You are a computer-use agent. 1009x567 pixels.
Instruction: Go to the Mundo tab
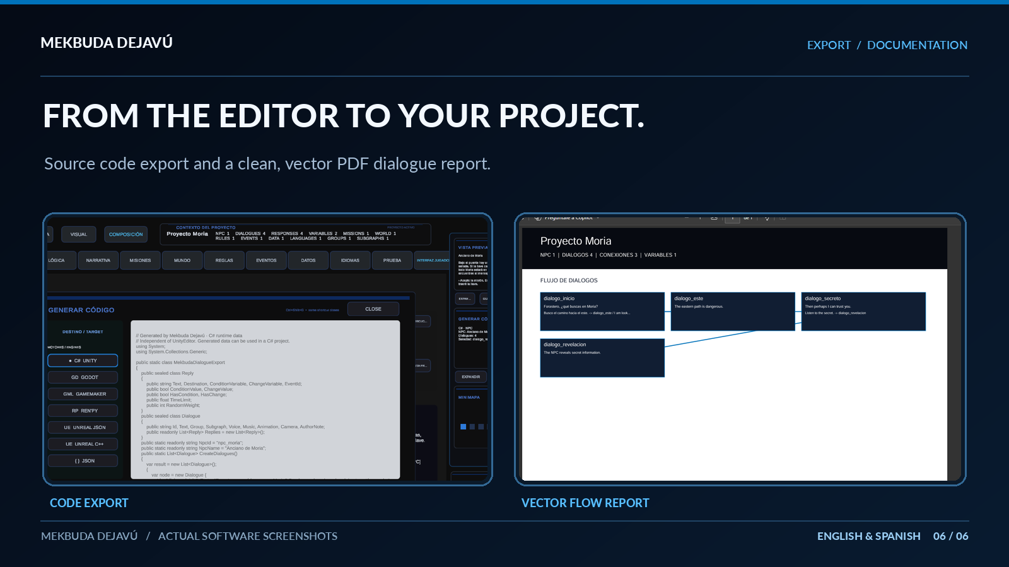pyautogui.click(x=182, y=260)
